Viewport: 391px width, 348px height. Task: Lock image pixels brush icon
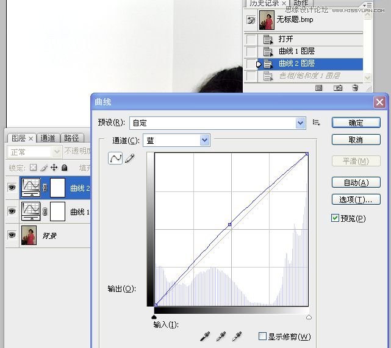(x=44, y=168)
